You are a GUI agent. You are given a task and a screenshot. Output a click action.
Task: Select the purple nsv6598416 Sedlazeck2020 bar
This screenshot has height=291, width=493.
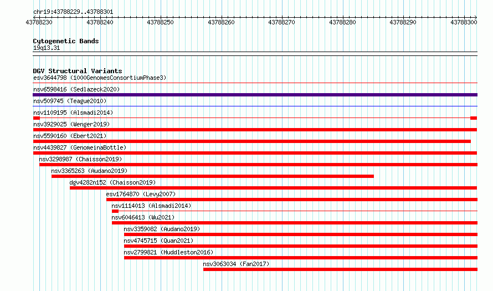255,95
